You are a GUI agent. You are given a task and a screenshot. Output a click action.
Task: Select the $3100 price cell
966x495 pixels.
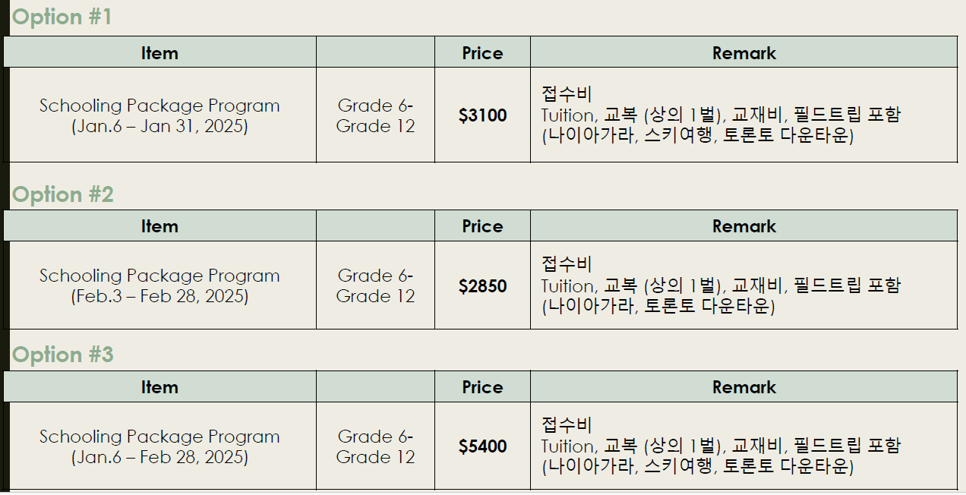[x=482, y=115]
